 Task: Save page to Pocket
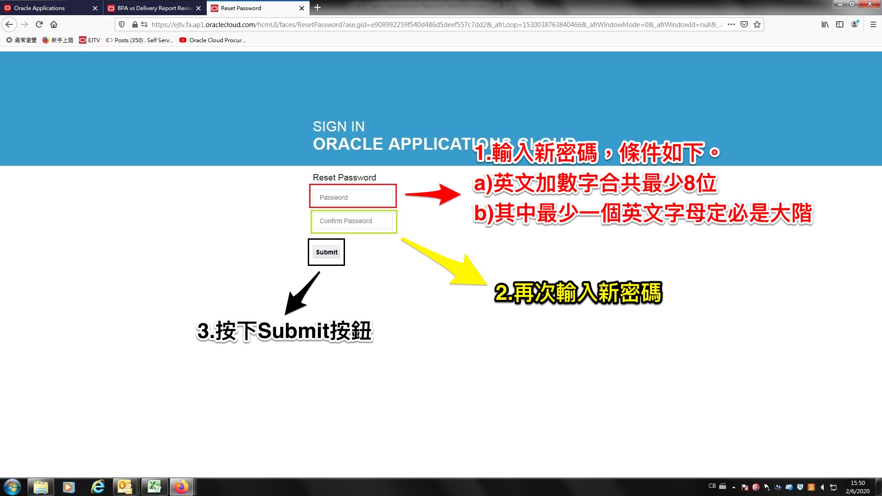click(744, 24)
